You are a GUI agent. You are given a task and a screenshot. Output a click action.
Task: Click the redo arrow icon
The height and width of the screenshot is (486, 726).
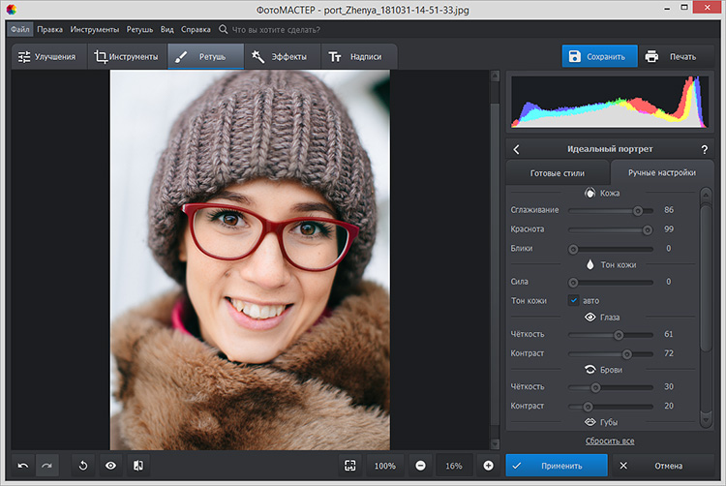46,466
